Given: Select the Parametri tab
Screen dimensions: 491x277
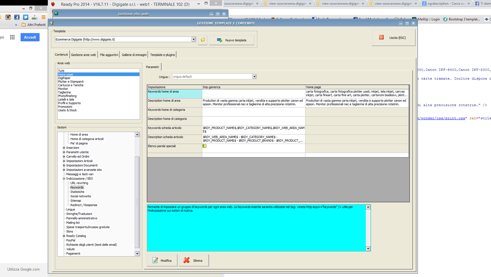Looking at the screenshot, I should pos(153,67).
